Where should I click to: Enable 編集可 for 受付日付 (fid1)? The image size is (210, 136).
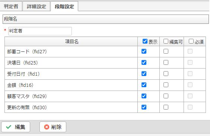[x=166, y=73]
